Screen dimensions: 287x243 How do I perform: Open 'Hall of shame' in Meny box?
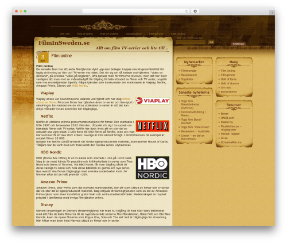(230, 83)
